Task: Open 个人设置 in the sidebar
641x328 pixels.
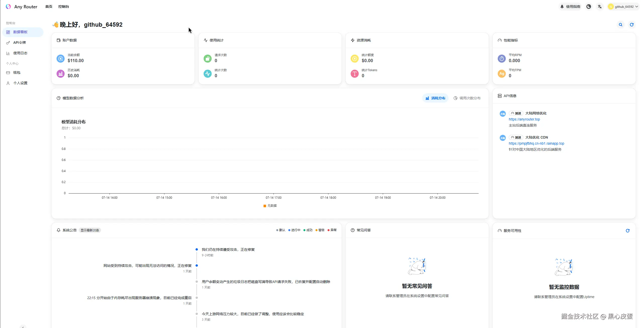Action: pos(23,83)
